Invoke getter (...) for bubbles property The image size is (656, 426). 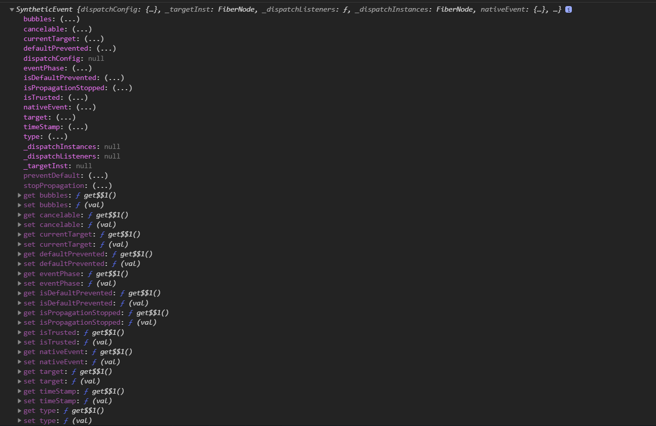point(69,19)
